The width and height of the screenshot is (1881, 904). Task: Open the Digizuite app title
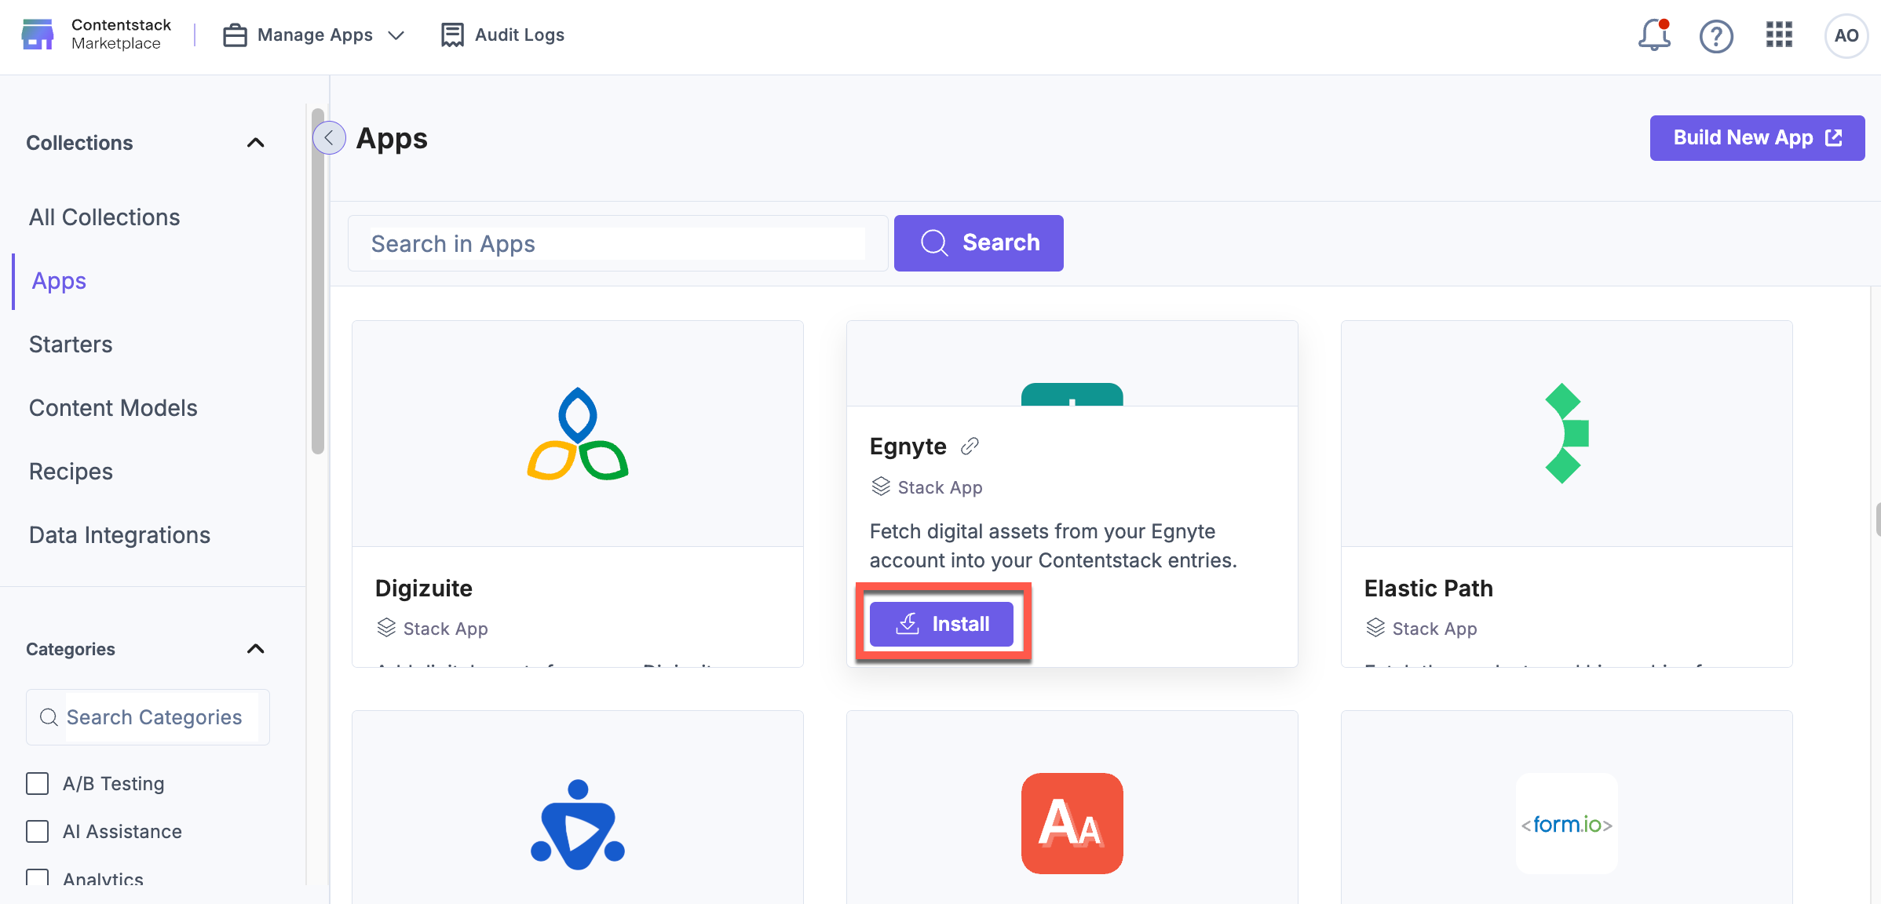pyautogui.click(x=424, y=589)
